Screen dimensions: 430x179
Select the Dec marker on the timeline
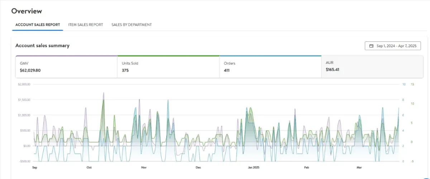pyautogui.click(x=198, y=167)
